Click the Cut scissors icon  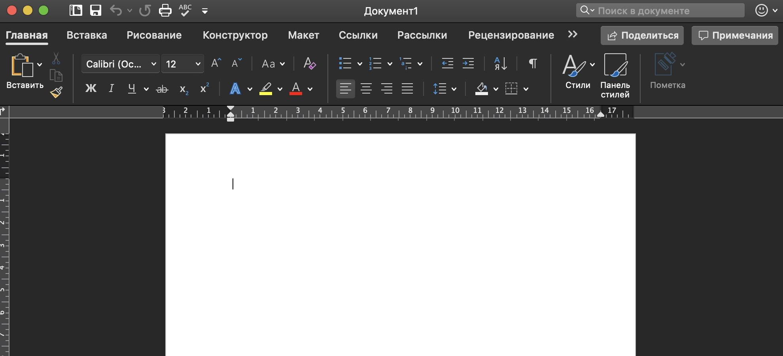click(56, 59)
